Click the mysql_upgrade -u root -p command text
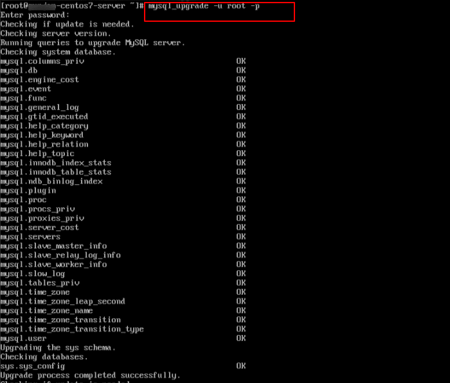450x383 pixels. pos(204,6)
